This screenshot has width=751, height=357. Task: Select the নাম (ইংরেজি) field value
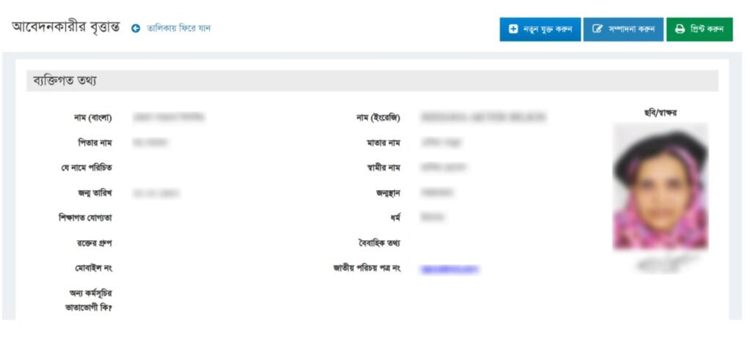[483, 118]
